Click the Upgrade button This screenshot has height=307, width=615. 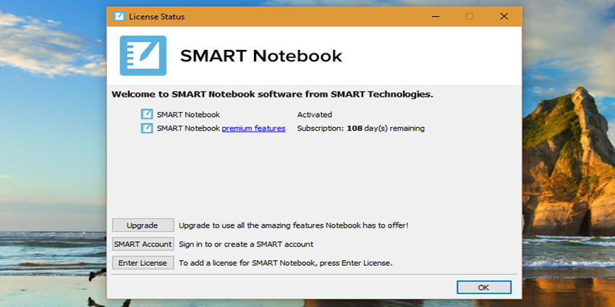(143, 225)
